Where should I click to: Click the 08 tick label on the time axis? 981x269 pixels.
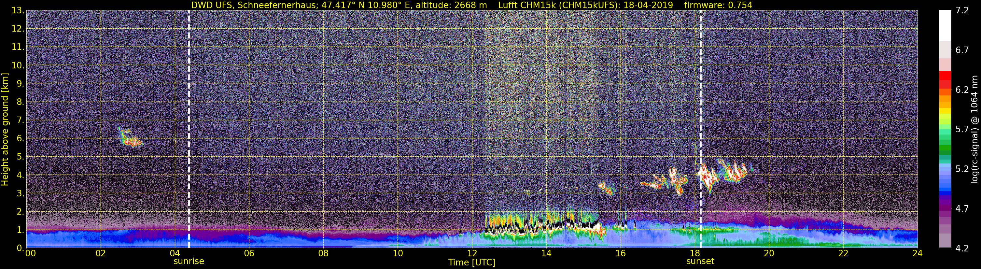(323, 254)
